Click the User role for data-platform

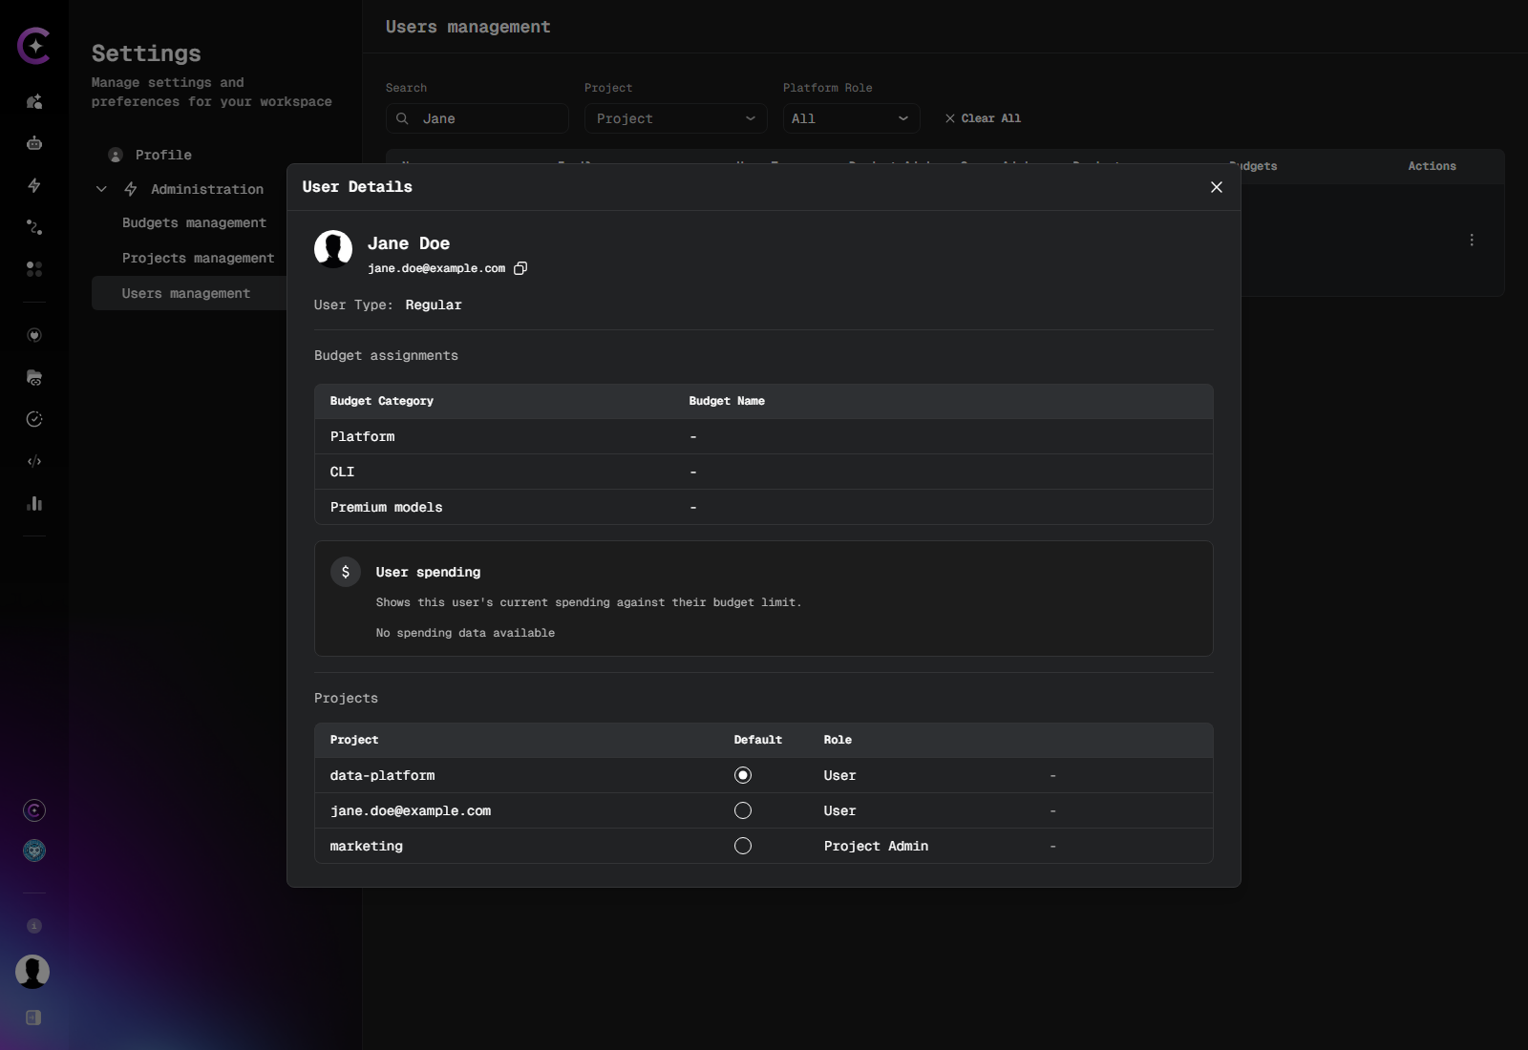click(x=839, y=775)
